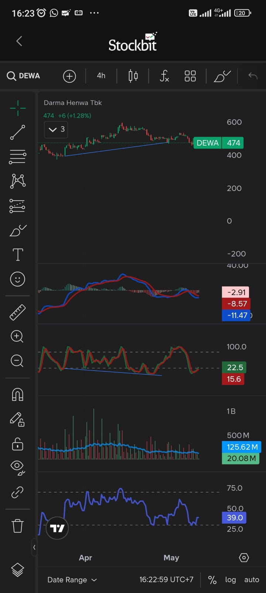Click the 20.08 M volume label
This screenshot has width=266, height=593.
[241, 458]
